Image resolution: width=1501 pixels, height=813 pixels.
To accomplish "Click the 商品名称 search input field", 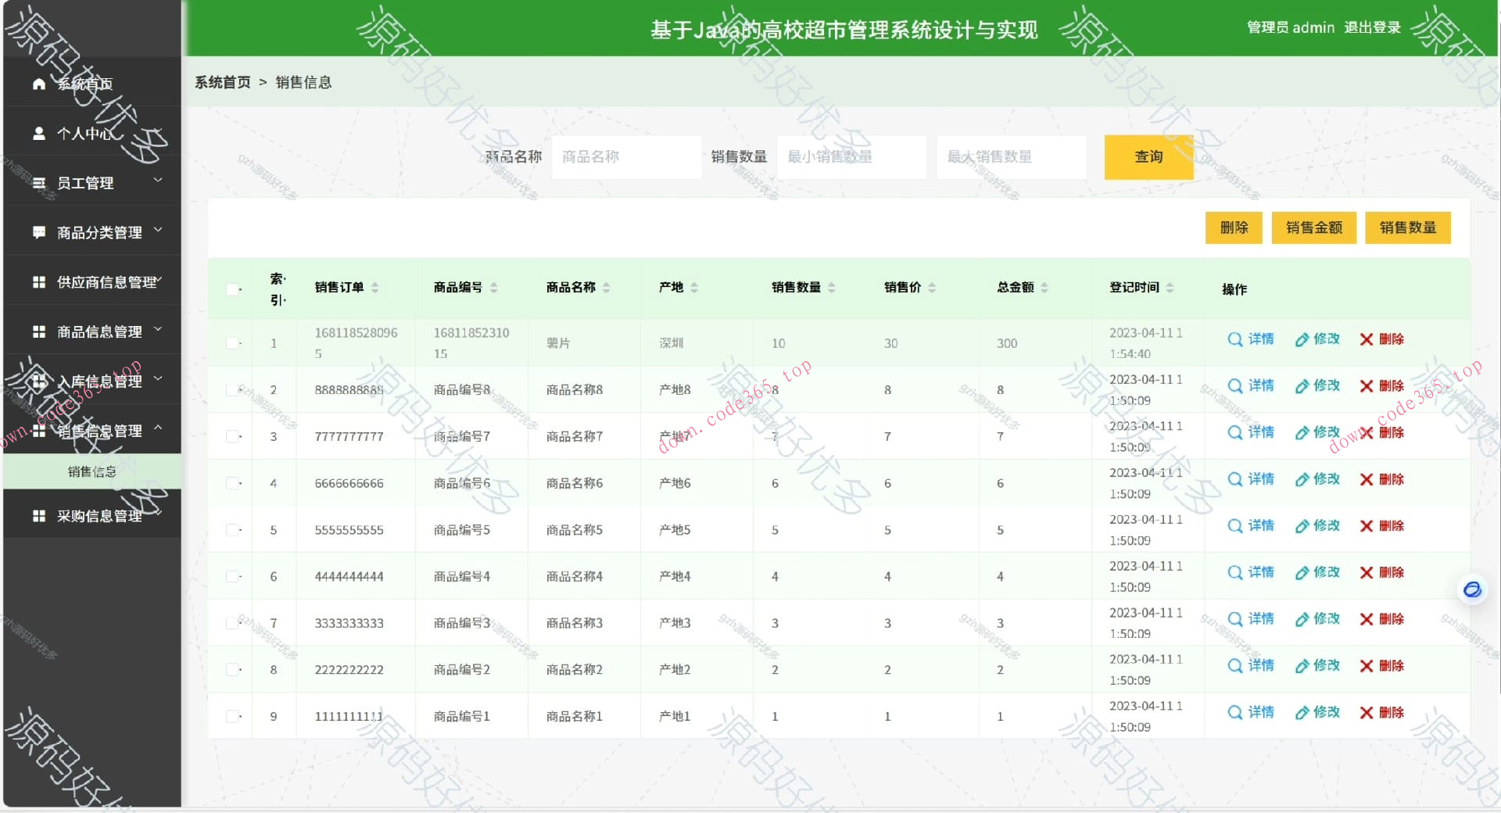I will (x=625, y=156).
